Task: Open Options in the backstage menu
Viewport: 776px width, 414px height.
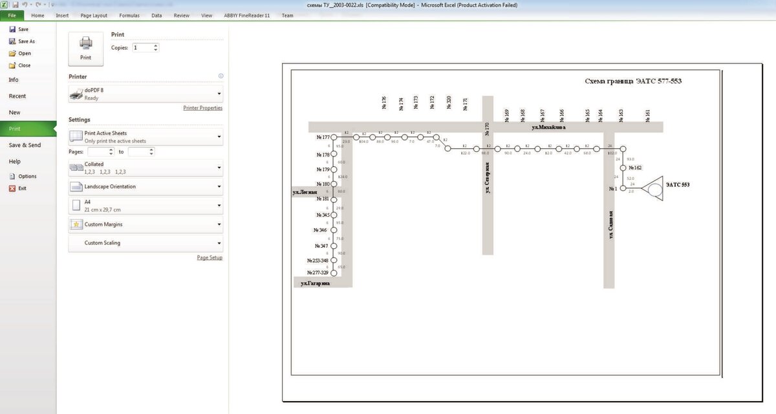Action: pos(22,176)
